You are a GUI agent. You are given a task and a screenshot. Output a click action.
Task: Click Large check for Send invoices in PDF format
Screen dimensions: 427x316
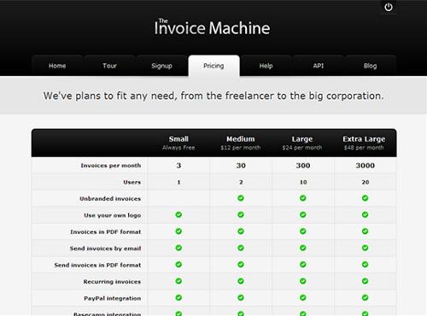coord(303,265)
